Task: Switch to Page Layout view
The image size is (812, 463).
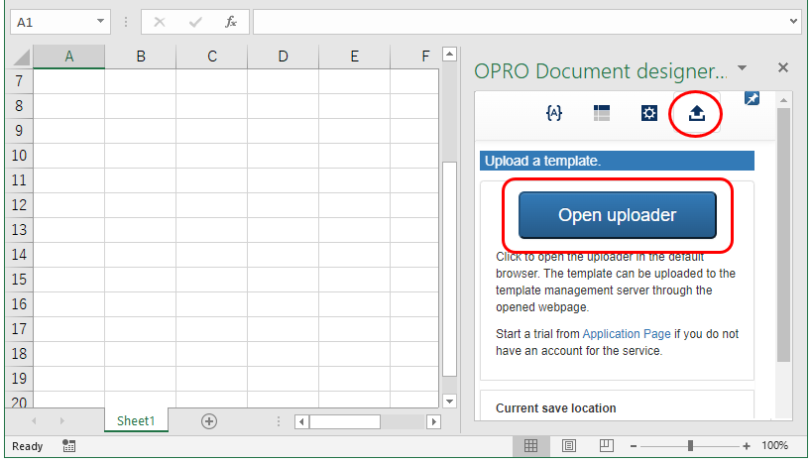Action: [569, 446]
